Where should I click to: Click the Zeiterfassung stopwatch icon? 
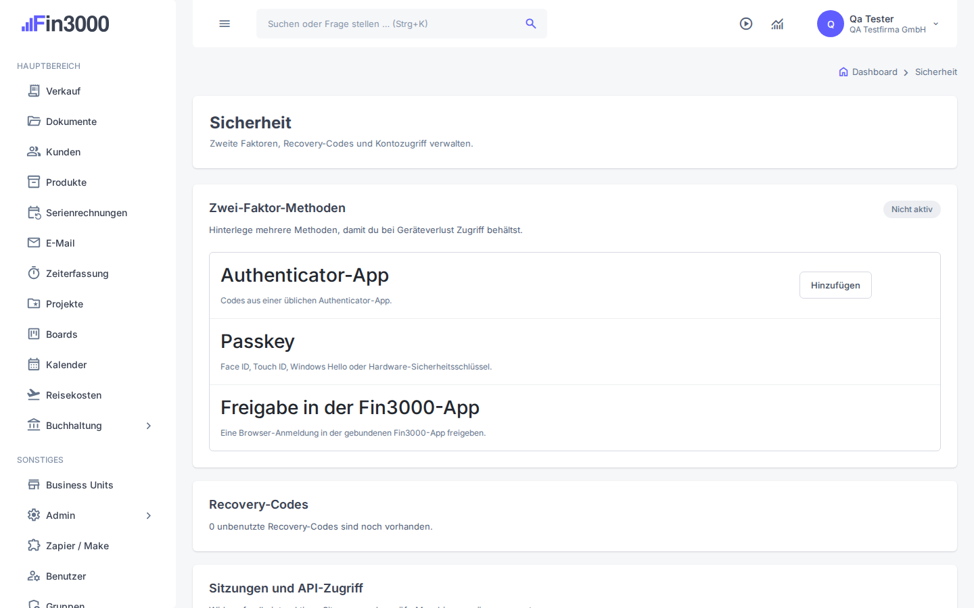coord(34,273)
